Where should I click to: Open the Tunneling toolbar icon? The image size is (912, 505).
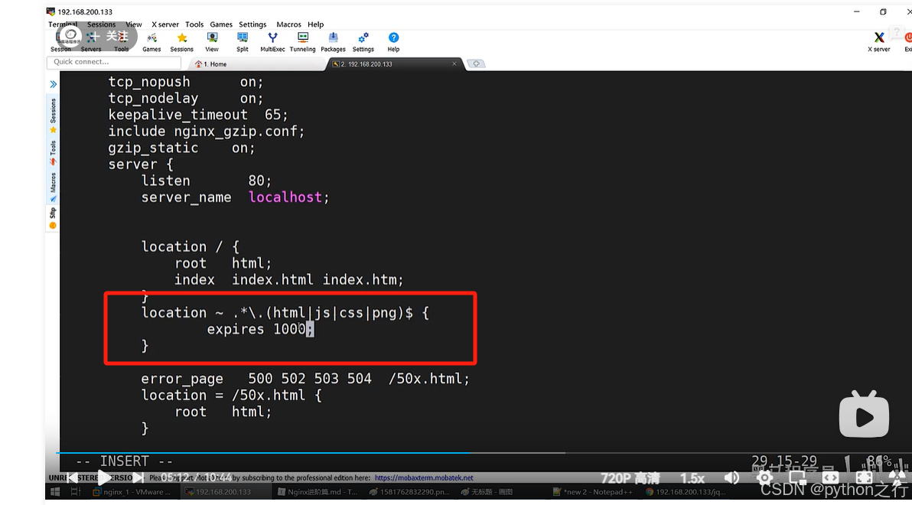click(302, 42)
